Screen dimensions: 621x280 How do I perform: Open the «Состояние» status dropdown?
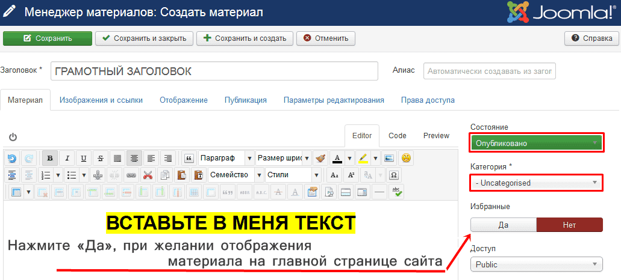[536, 143]
